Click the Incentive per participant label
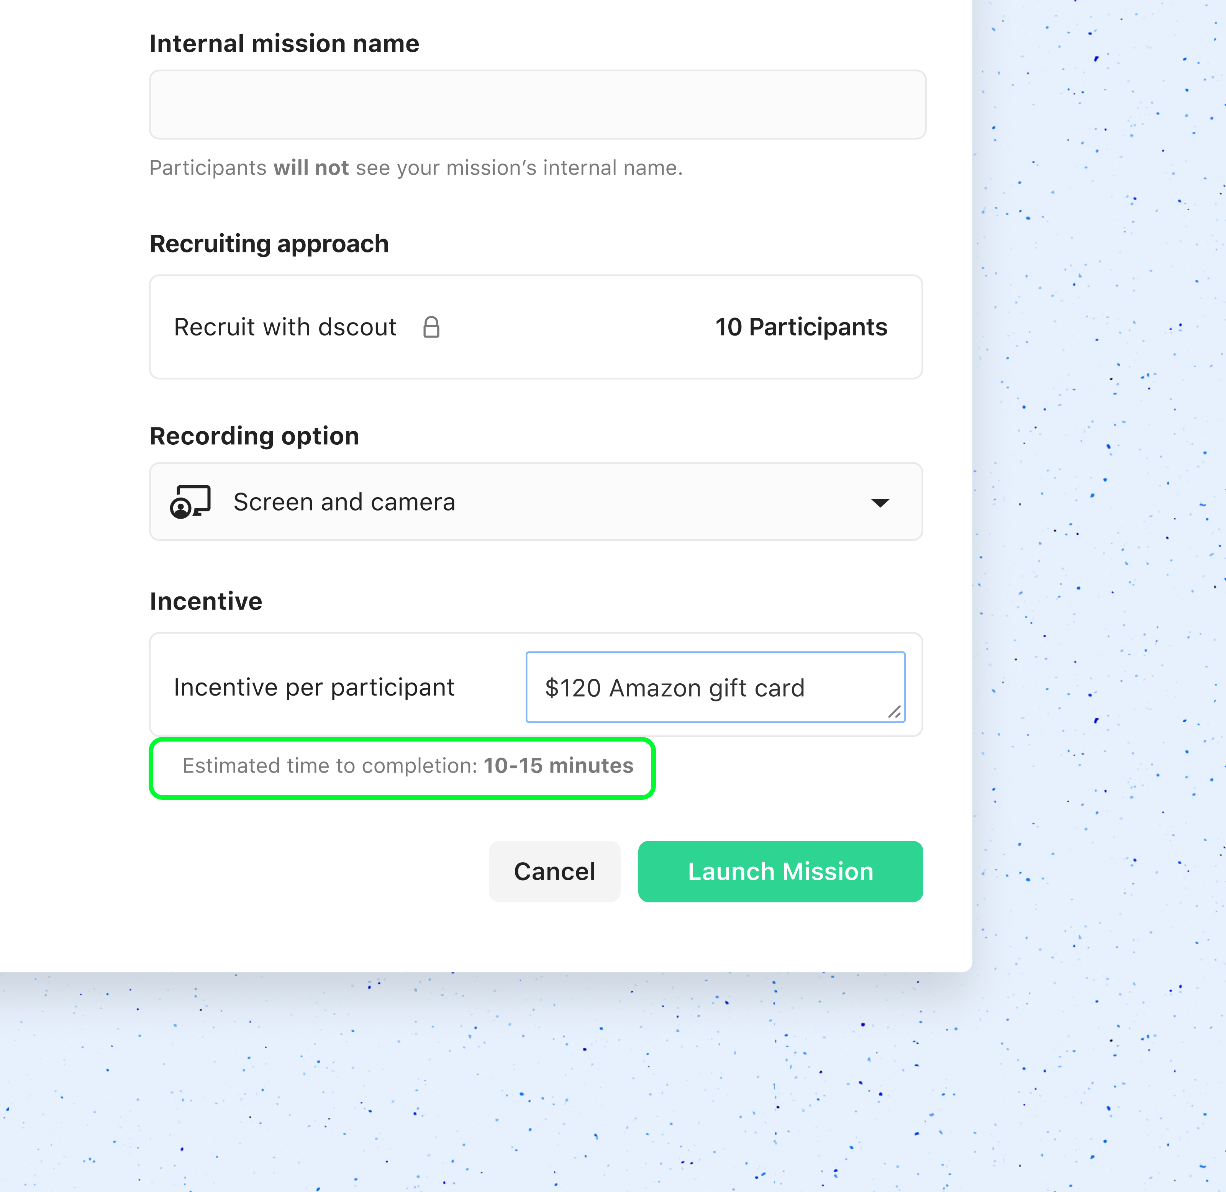The width and height of the screenshot is (1226, 1192). pyautogui.click(x=314, y=688)
